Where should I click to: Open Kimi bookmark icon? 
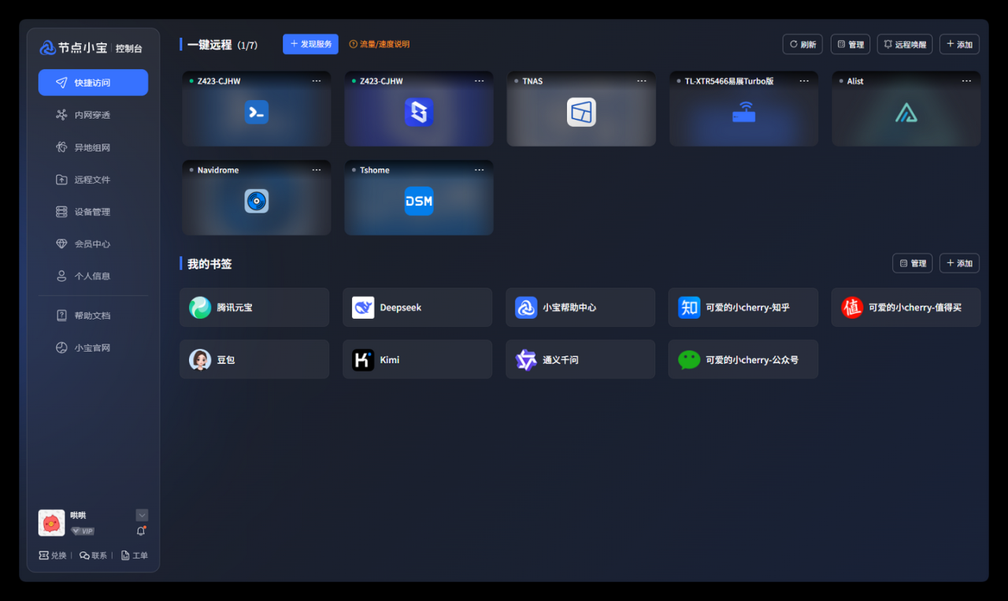[x=363, y=360]
